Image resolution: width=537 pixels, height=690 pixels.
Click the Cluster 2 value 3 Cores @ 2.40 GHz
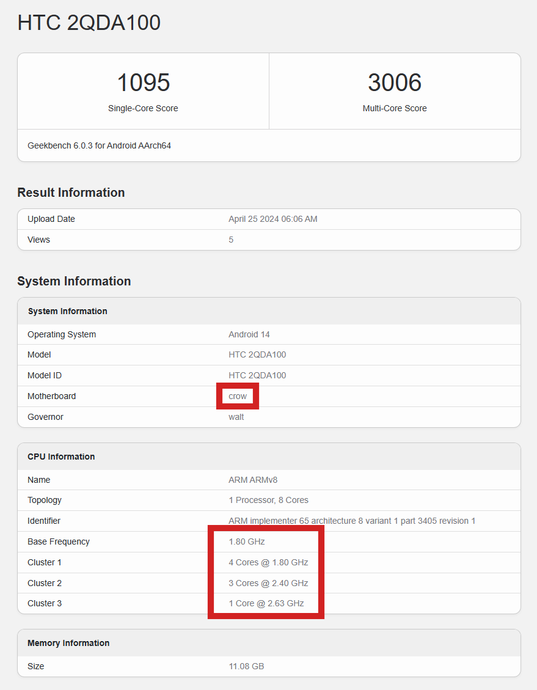268,583
